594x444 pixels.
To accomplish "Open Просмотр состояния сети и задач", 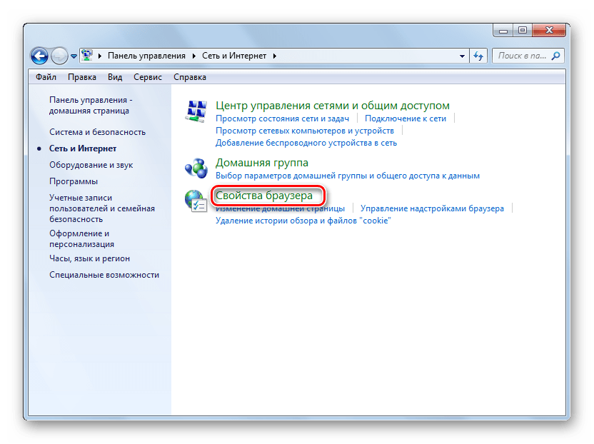I will pyautogui.click(x=283, y=118).
